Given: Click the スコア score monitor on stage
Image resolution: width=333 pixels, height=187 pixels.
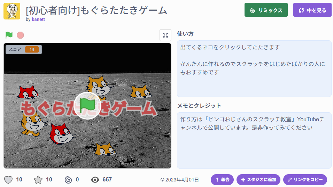Looking at the screenshot, I should [24, 49].
